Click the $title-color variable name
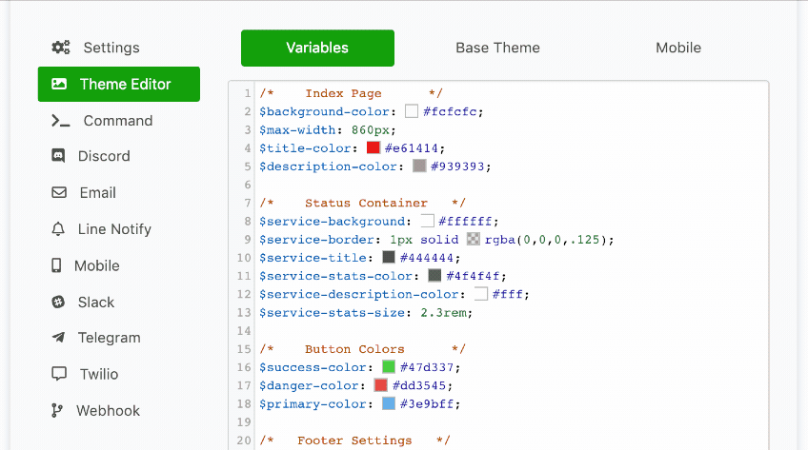The image size is (808, 450). point(305,148)
